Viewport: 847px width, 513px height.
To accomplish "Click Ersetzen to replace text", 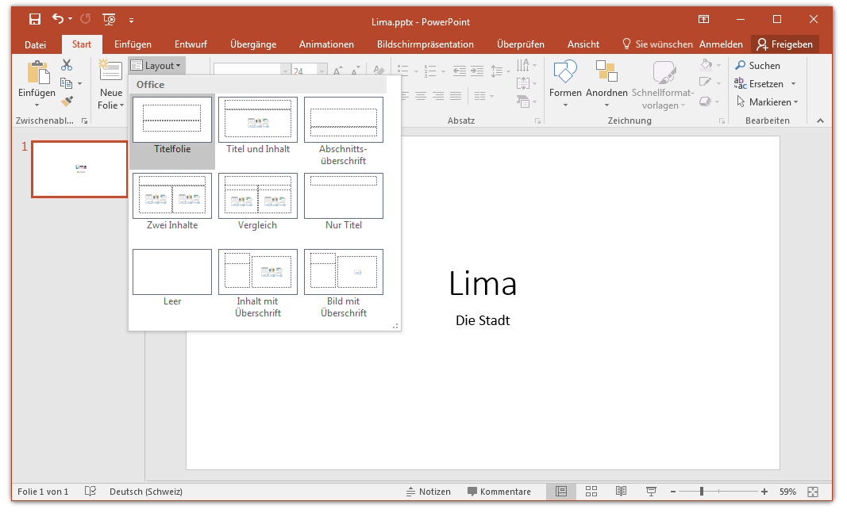I will pos(759,83).
